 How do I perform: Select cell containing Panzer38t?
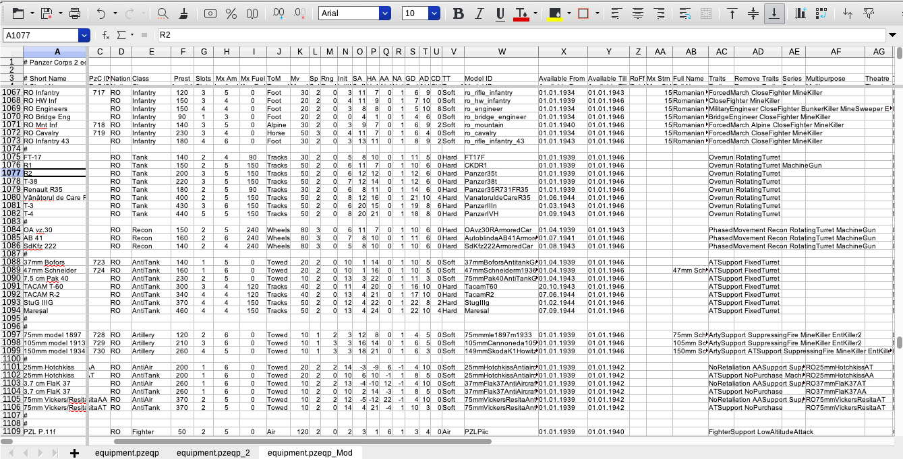[x=501, y=182]
